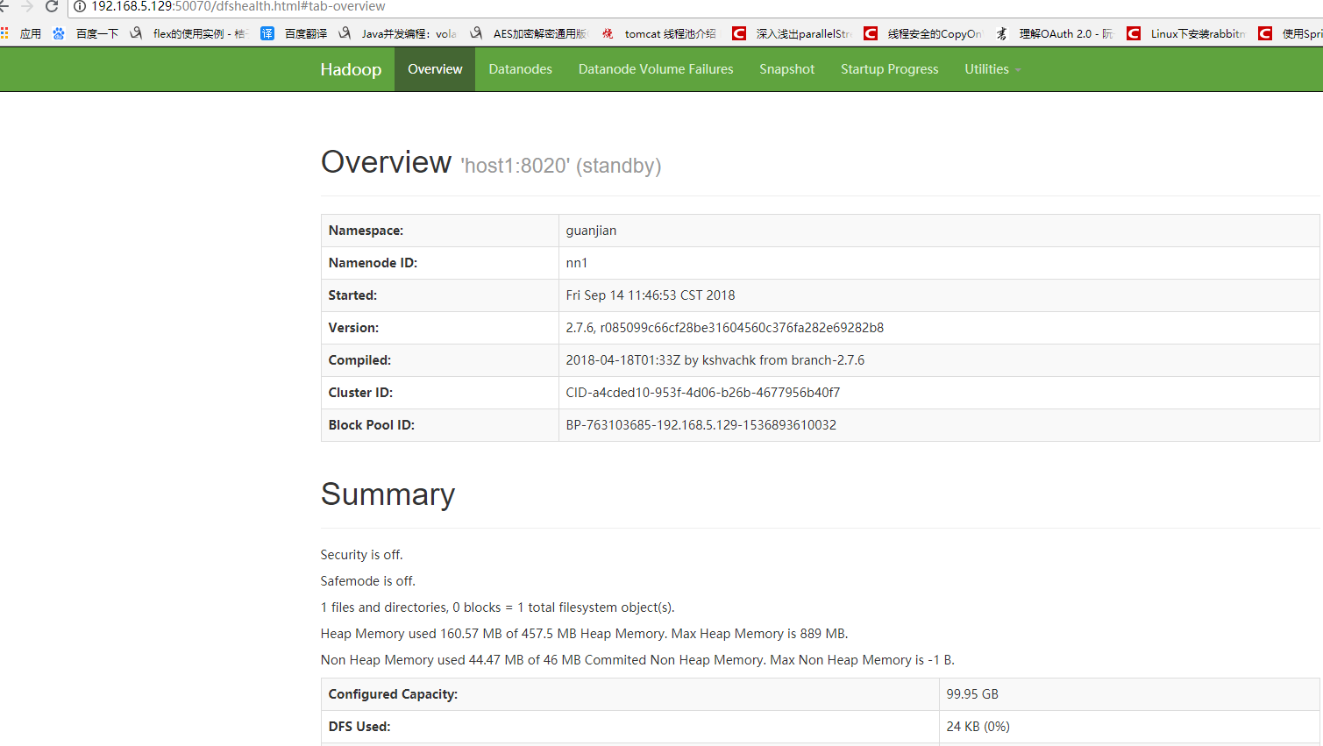Open the Startup Progress tab
The height and width of the screenshot is (746, 1323).
[x=889, y=69]
